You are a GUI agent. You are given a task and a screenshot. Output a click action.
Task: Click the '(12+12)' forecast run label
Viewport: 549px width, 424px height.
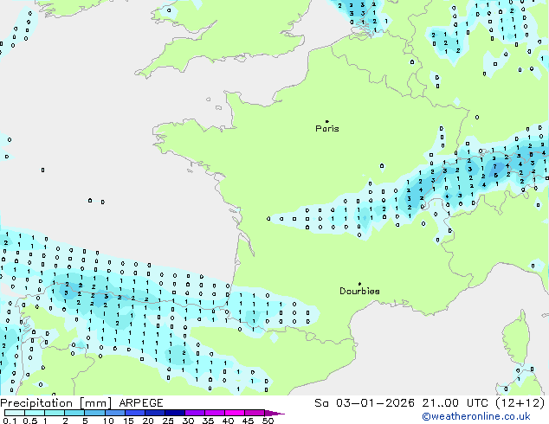pos(520,403)
